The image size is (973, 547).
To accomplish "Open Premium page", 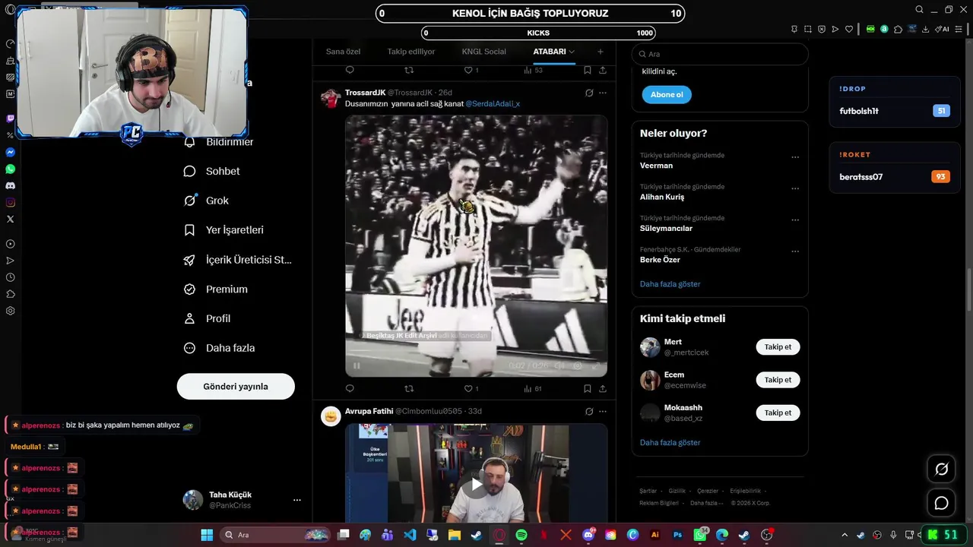I will 216,289.
